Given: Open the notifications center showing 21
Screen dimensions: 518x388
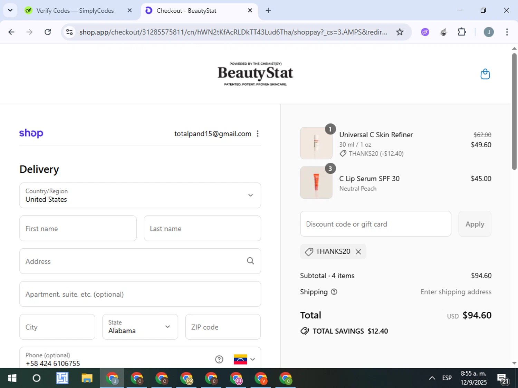Looking at the screenshot, I should click(x=503, y=379).
